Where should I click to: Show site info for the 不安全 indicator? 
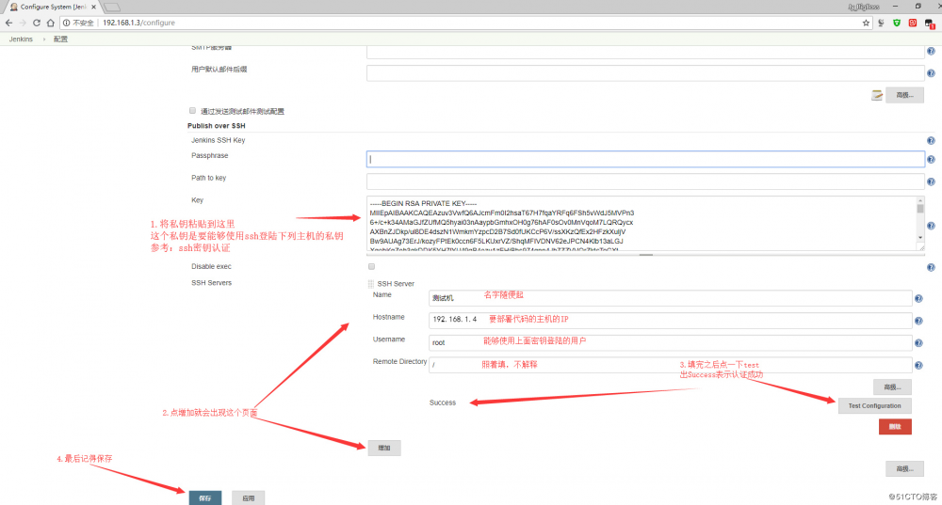79,23
